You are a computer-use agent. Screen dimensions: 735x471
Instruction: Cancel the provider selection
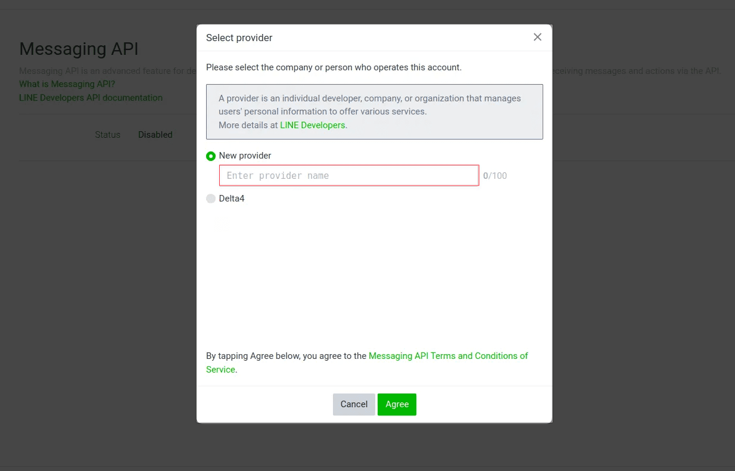coord(354,404)
